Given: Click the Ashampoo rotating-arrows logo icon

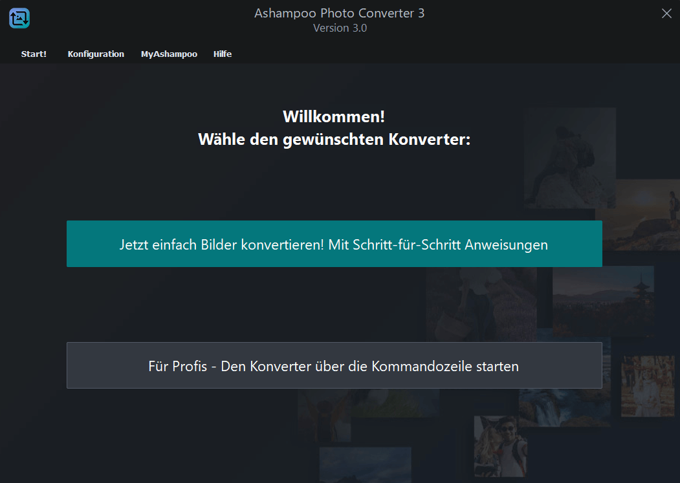Looking at the screenshot, I should coord(19,18).
